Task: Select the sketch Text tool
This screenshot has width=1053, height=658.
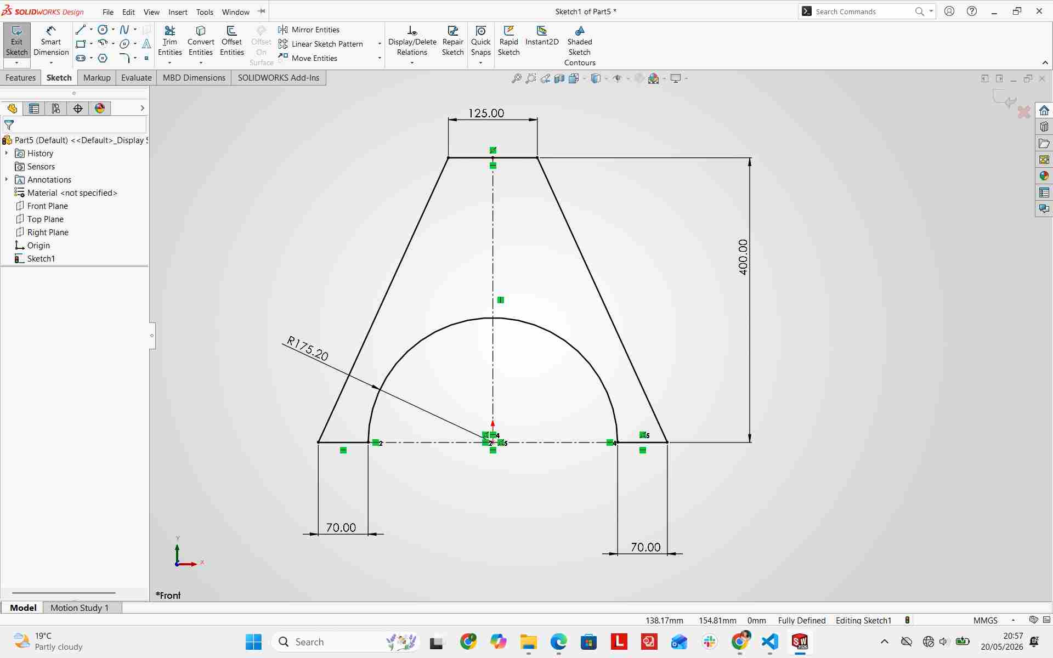Action: (146, 44)
